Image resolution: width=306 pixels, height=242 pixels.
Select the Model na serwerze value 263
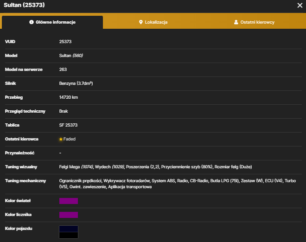pos(63,70)
